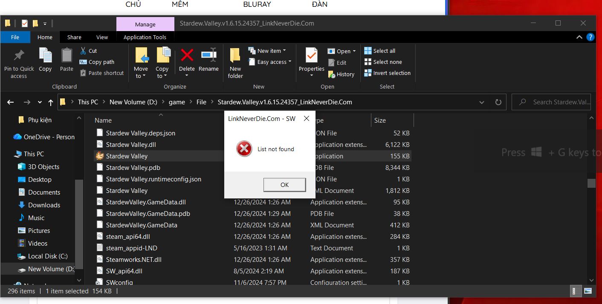
Task: Click Paste shortcut in ribbon
Action: tap(102, 73)
